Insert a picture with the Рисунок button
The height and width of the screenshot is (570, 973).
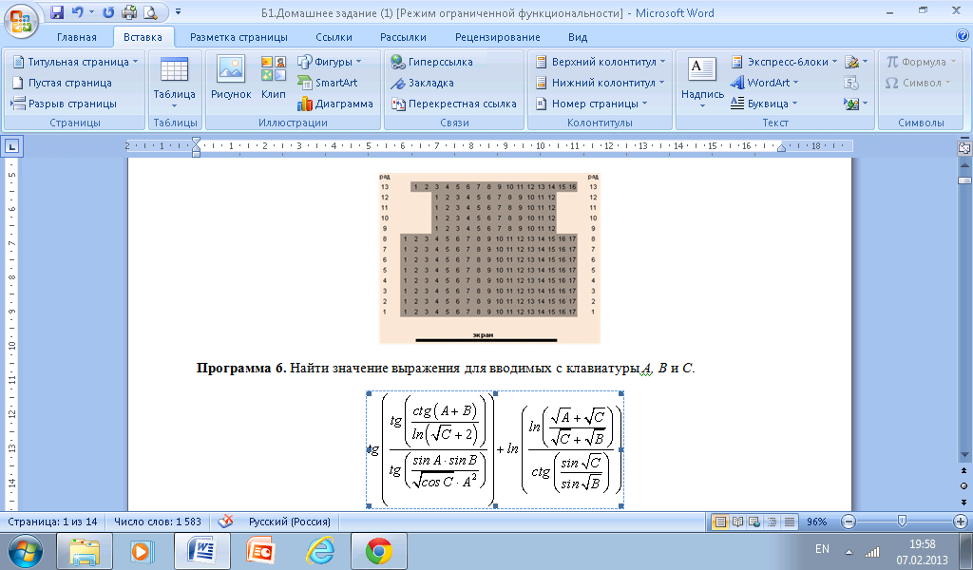tap(231, 77)
